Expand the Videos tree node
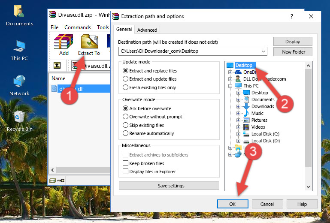The image size is (330, 223). 238,127
